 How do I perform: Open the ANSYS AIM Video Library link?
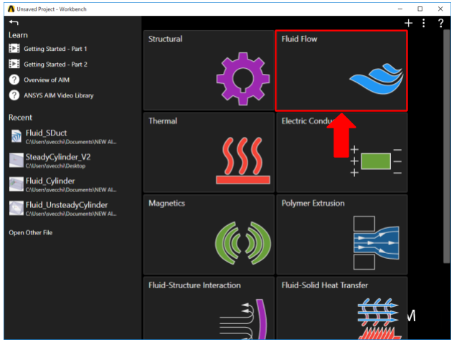pyautogui.click(x=59, y=95)
